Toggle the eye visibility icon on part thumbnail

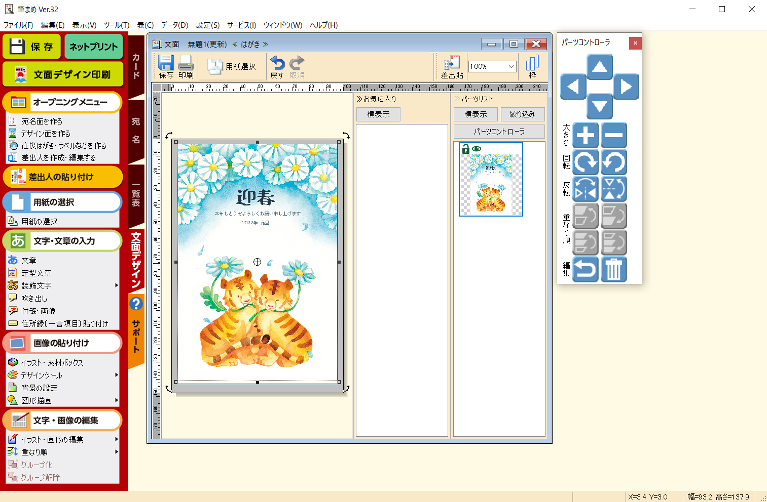477,149
